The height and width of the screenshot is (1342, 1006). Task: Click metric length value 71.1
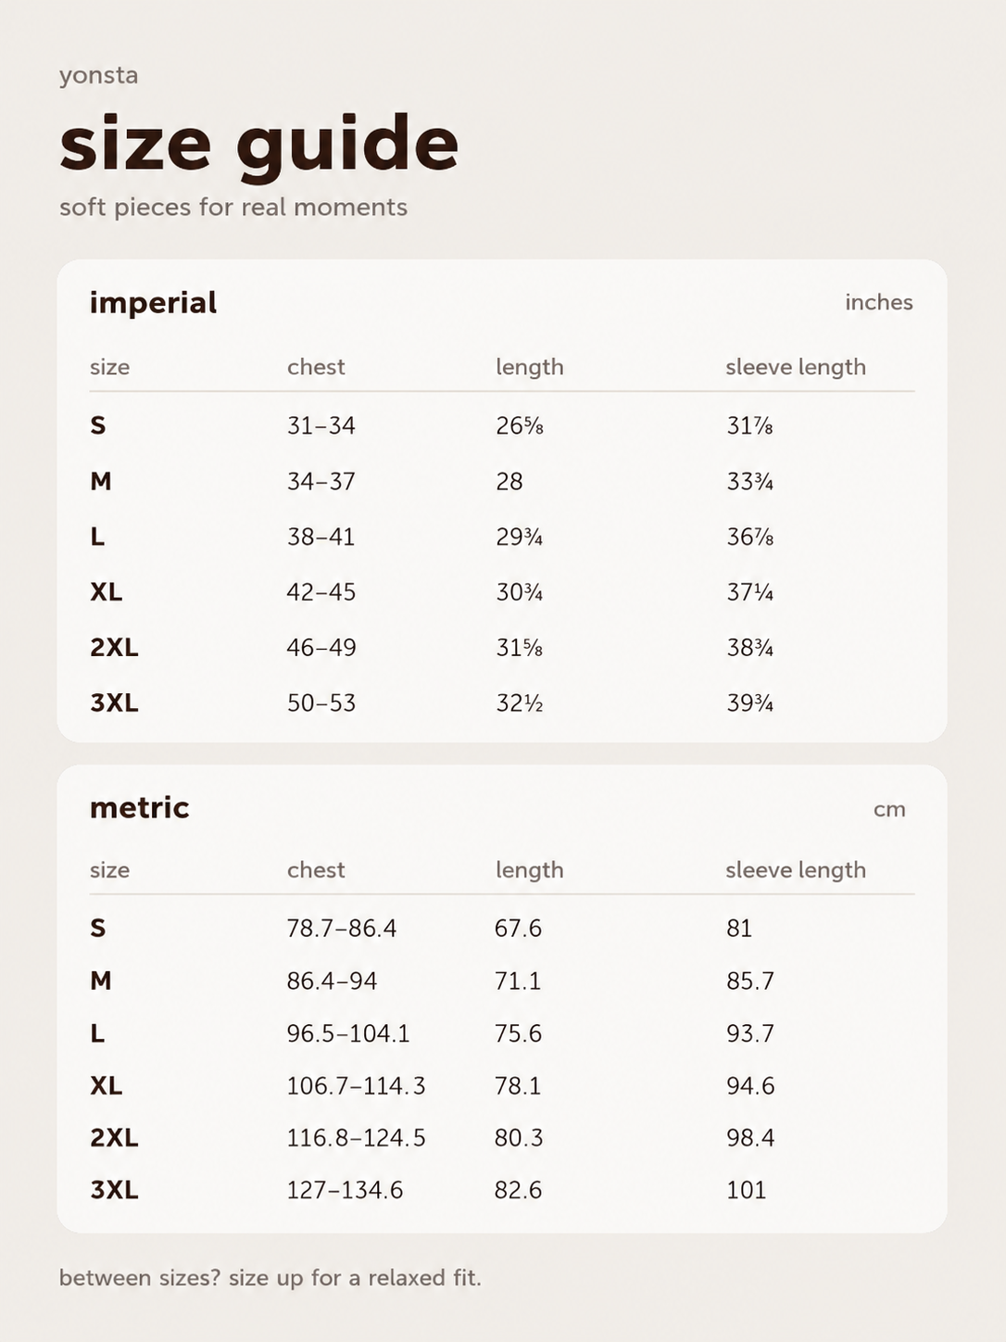coord(518,981)
